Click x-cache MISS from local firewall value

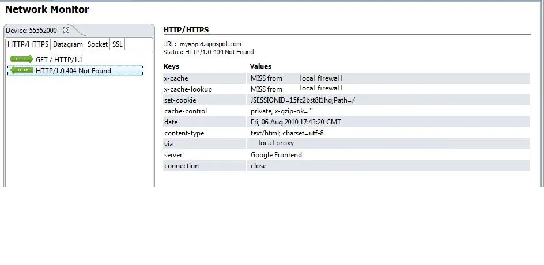coord(296,78)
